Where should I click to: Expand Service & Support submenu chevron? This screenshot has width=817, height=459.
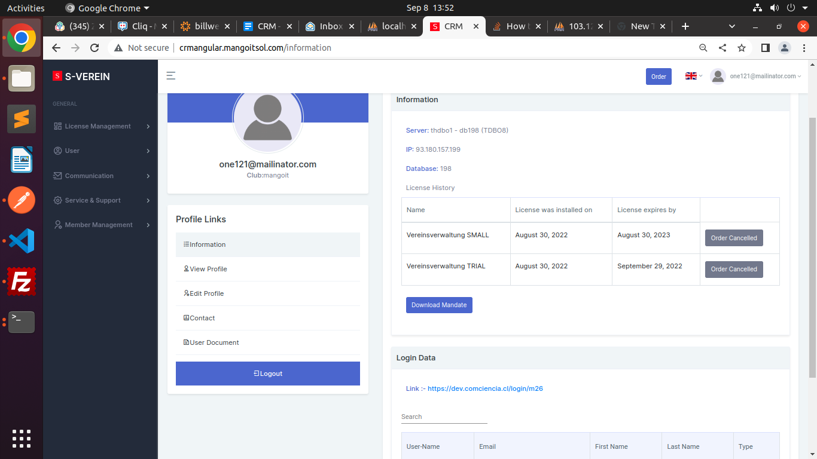[148, 200]
